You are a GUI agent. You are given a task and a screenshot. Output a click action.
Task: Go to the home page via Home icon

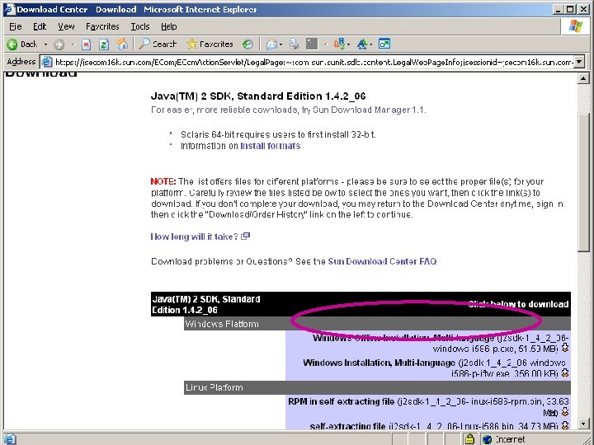(122, 44)
